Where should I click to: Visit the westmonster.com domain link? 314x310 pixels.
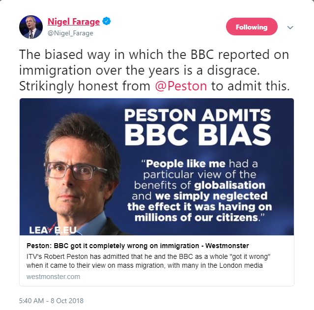click(53, 277)
